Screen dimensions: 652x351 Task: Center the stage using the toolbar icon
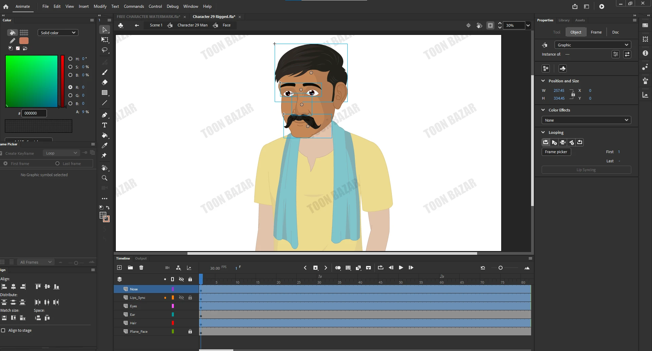tap(468, 25)
